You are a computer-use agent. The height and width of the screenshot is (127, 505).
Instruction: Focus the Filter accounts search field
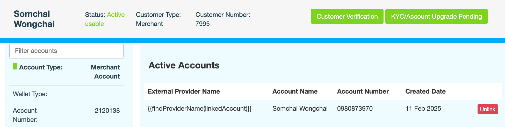pos(66,51)
